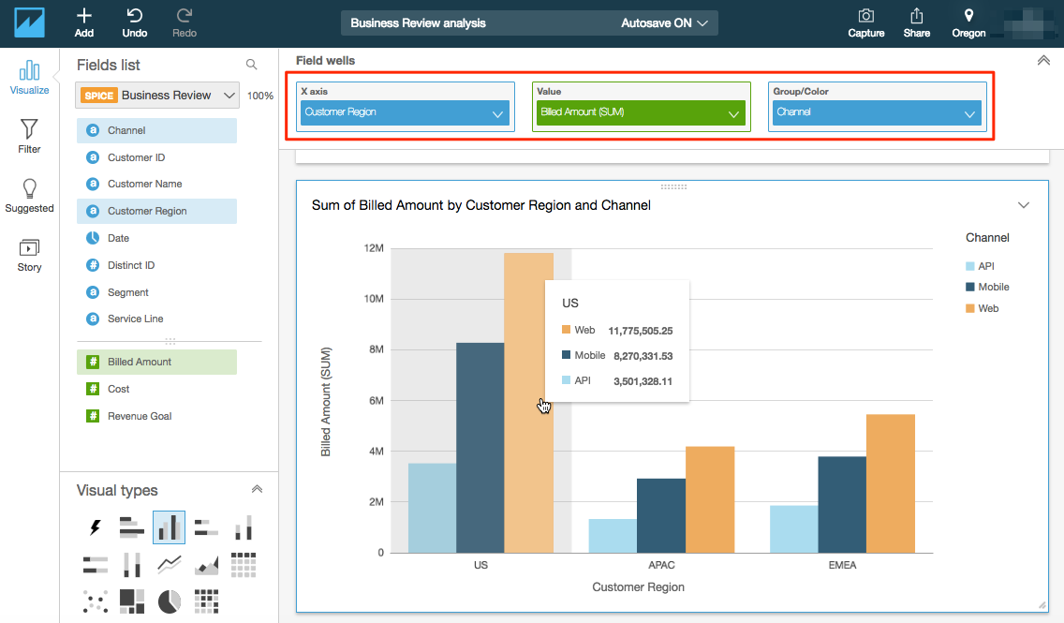
Task: Switch to the horizontal bar chart visual type
Action: coord(131,527)
